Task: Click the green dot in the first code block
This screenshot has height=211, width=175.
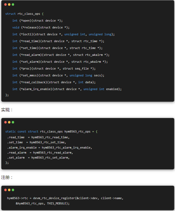Action: (13, 4)
